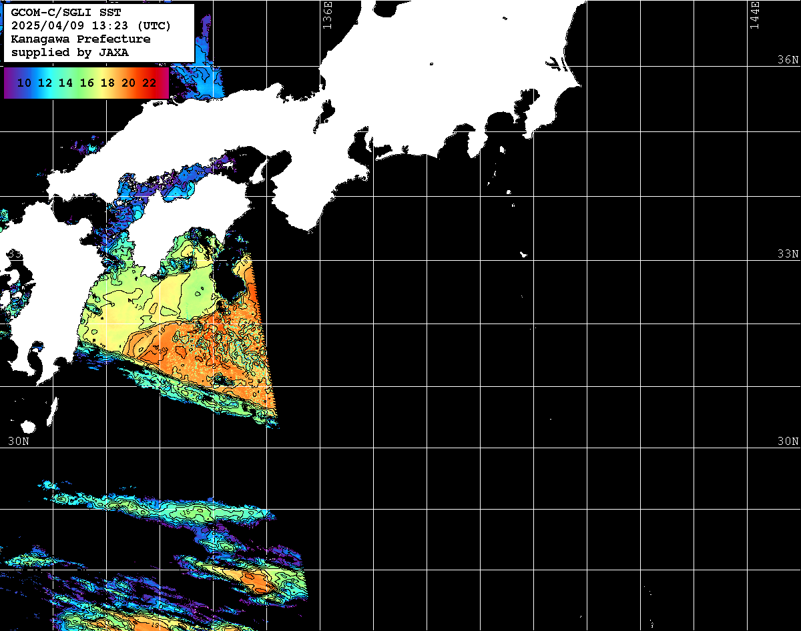Click the '16' value on the temperature color scale
Viewport: 801px width, 631px height.
86,83
